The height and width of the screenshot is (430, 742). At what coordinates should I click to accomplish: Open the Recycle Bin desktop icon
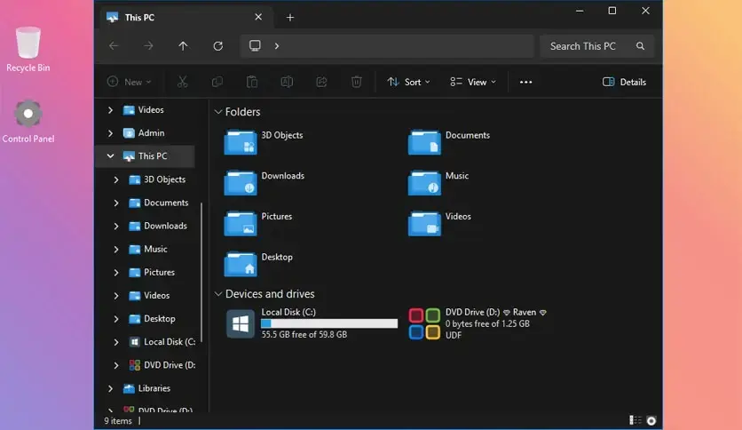point(28,49)
